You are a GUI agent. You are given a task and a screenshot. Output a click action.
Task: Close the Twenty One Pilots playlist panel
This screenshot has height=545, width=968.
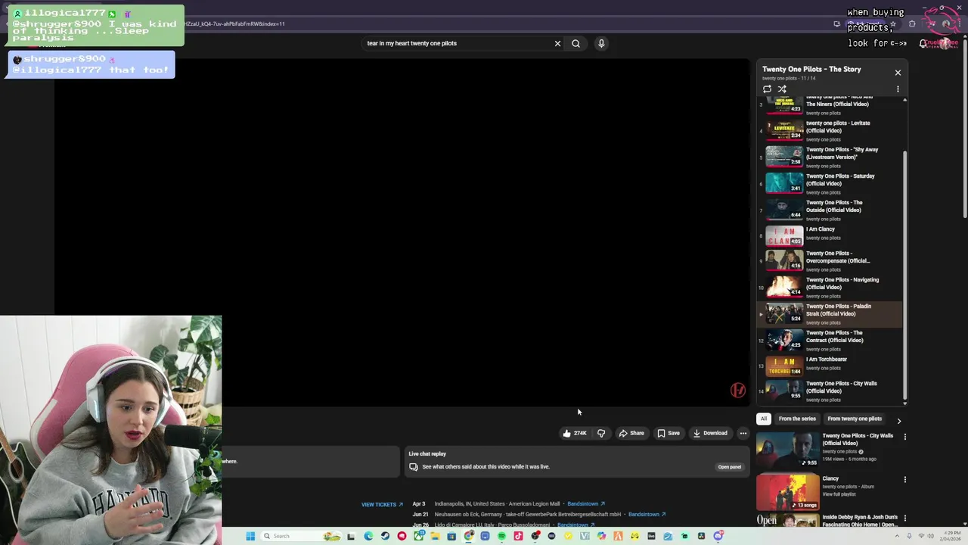(898, 73)
